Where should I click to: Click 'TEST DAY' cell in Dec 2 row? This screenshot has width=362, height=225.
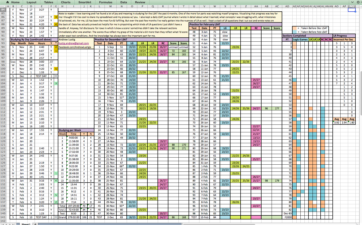coord(41,76)
